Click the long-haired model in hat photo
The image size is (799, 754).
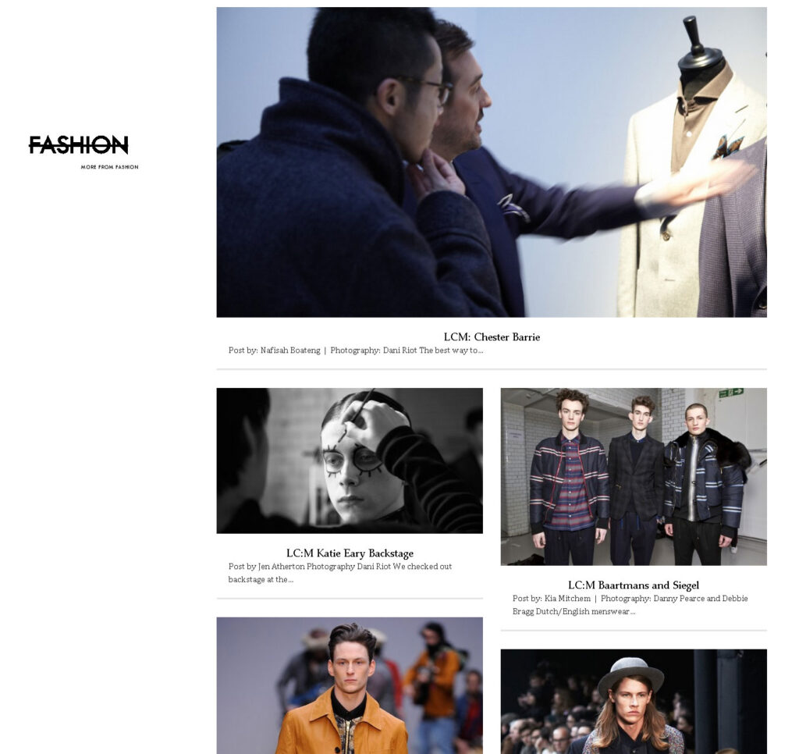[634, 702]
